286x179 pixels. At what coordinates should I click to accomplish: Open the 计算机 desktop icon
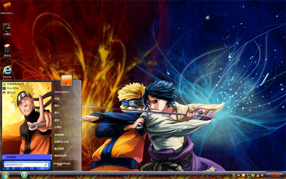tap(7, 29)
